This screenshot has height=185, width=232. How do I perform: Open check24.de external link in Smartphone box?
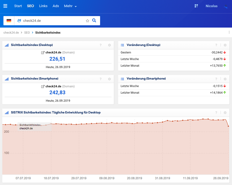pyautogui.click(x=43, y=86)
